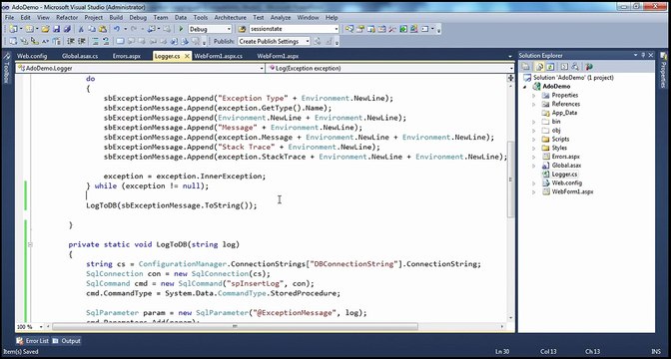Select the App_Data folder
671x359 pixels.
[564, 113]
